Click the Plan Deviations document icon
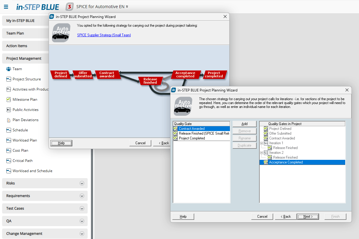The height and width of the screenshot is (239, 359). [x=8, y=120]
